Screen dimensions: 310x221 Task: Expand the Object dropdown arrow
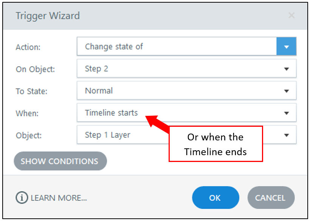287,135
